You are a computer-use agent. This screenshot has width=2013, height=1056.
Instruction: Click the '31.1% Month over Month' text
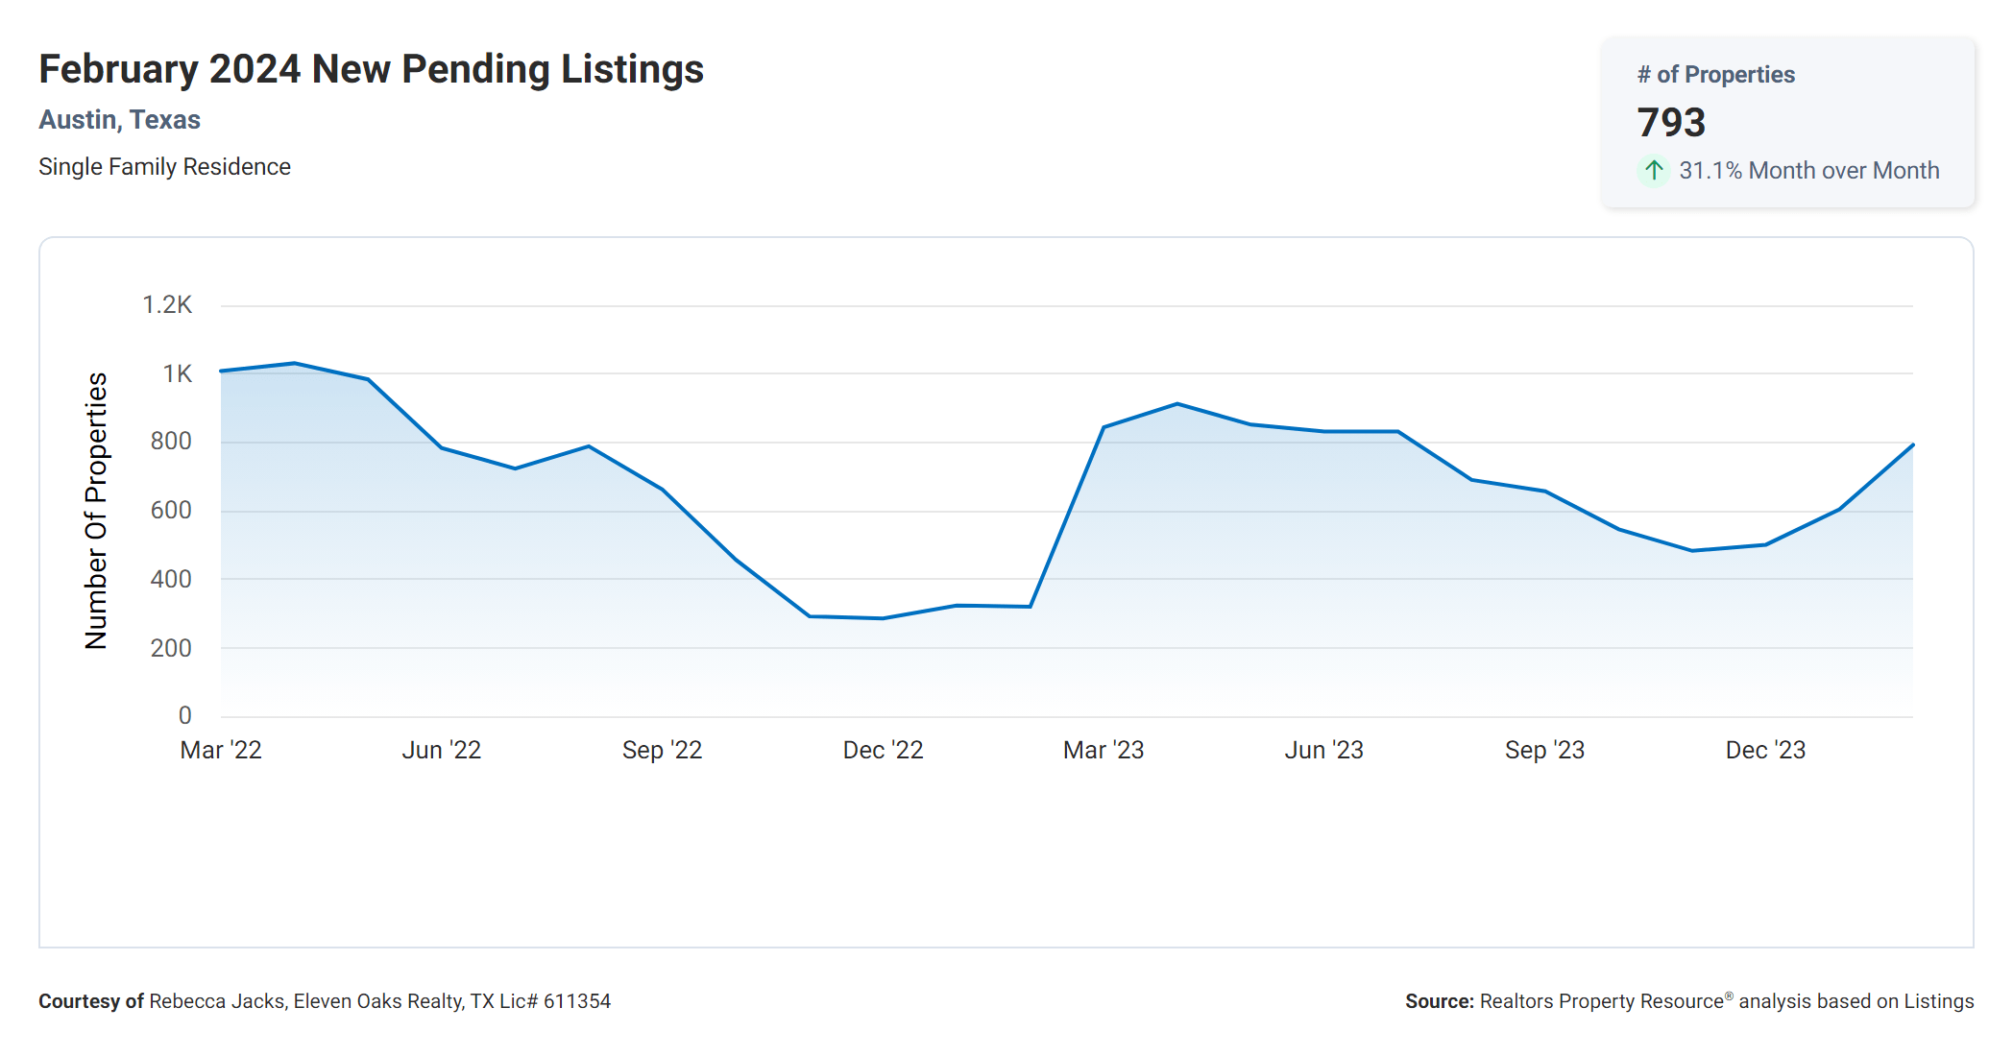click(1808, 171)
